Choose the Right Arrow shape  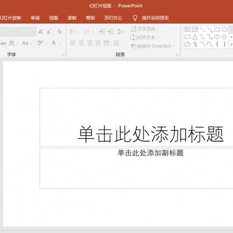[217, 37]
